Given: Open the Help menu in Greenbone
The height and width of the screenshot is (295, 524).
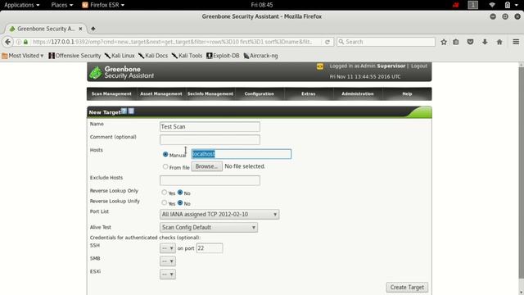Looking at the screenshot, I should [407, 94].
